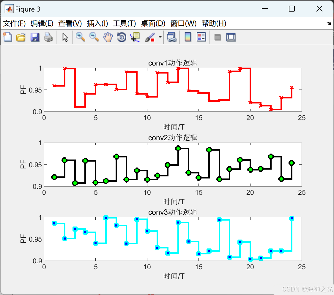Open the 编辑(E) menu
The height and width of the screenshot is (295, 334).
tap(42, 23)
